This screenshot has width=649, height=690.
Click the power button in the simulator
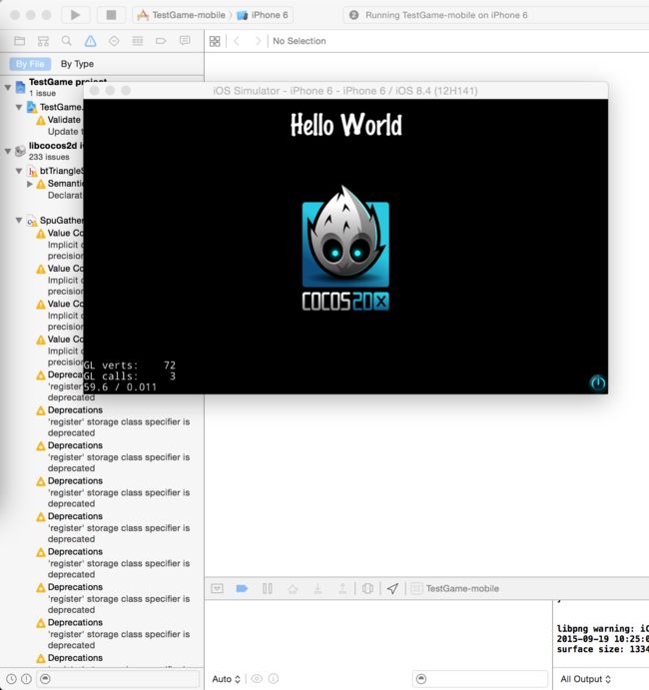tap(597, 381)
